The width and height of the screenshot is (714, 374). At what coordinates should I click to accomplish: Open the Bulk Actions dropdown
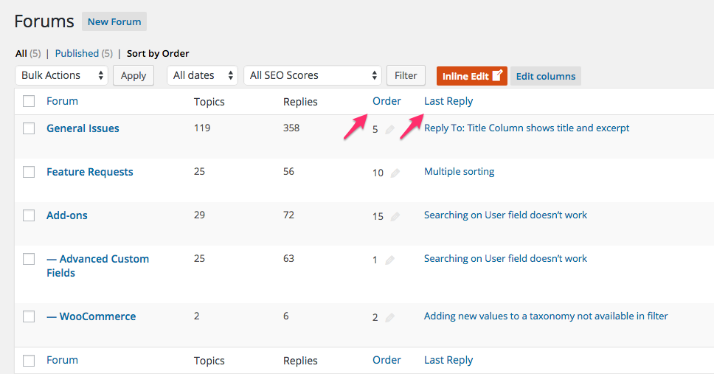[x=61, y=75]
